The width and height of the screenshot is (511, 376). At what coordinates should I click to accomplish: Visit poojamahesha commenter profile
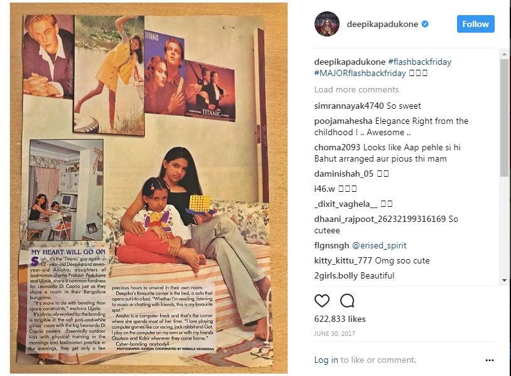click(x=343, y=121)
